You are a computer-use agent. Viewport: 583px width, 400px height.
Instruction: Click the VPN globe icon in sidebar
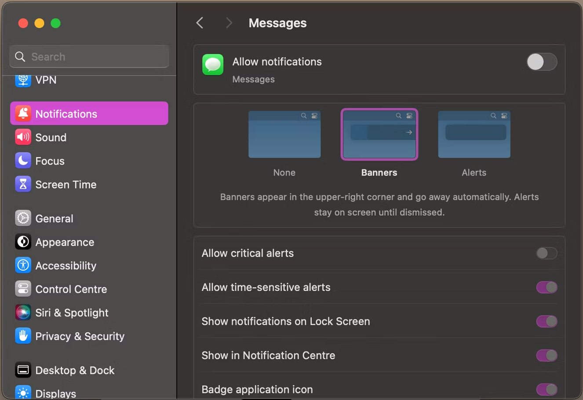click(23, 80)
